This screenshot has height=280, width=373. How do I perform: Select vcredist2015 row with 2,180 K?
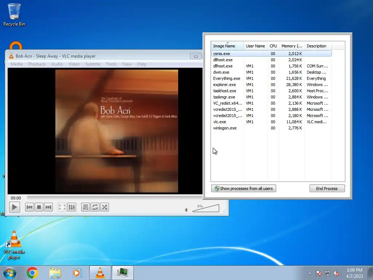click(271, 116)
